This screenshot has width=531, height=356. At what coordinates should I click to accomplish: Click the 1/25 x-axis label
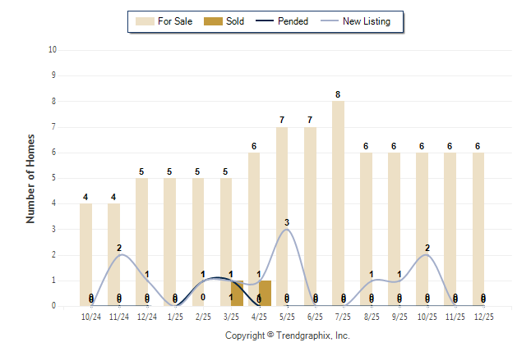176,316
